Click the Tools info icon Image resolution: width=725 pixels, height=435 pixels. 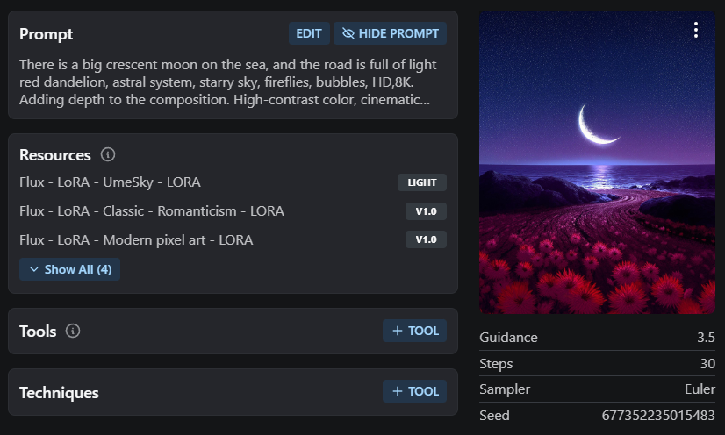click(74, 331)
